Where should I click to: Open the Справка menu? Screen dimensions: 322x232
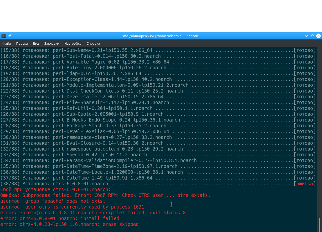point(93,43)
